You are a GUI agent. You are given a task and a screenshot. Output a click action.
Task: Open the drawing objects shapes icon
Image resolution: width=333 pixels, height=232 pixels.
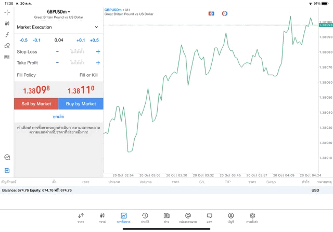[7, 46]
